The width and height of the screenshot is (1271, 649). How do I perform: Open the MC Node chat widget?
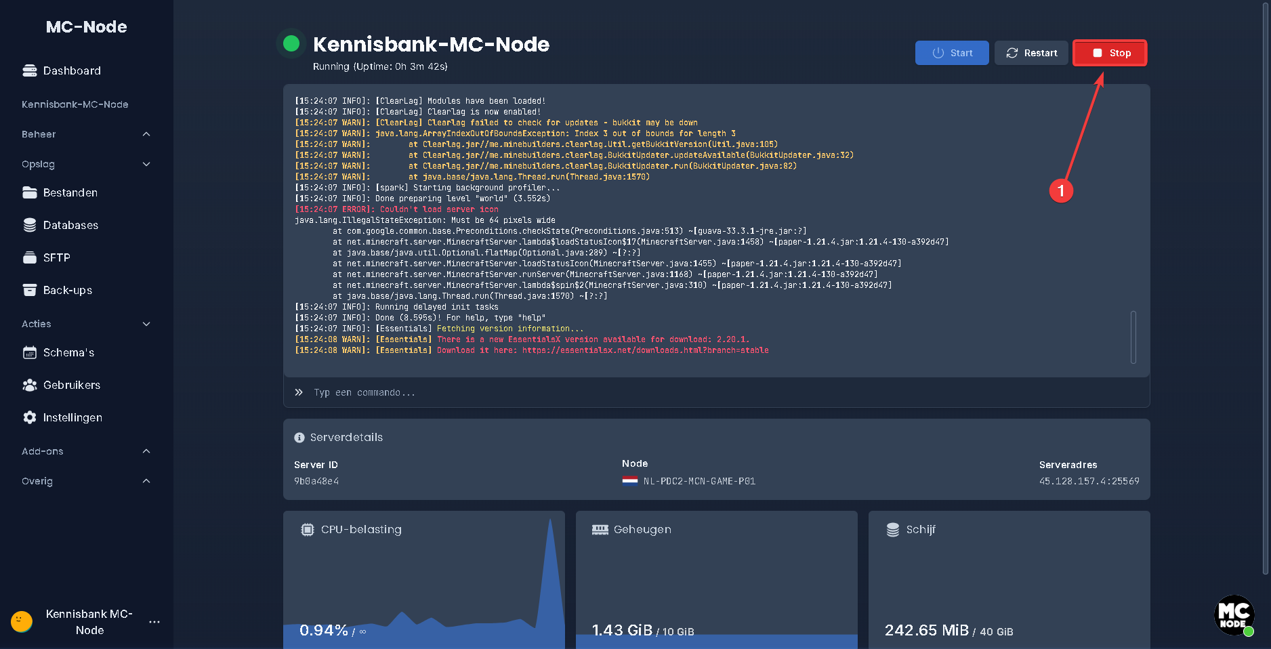[x=1234, y=615]
